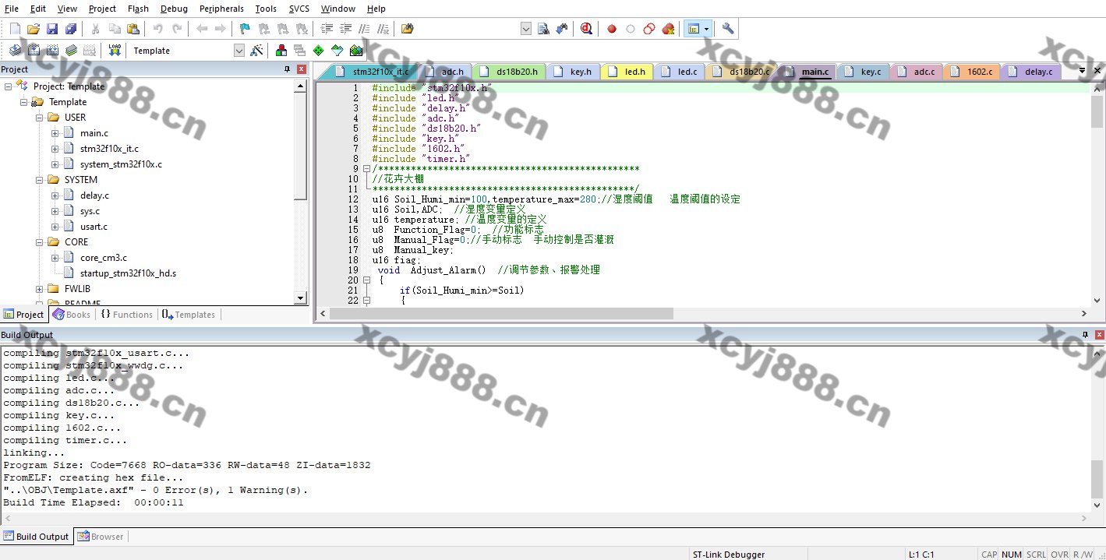Pin the Project panel with pushpin
Image resolution: width=1106 pixels, height=560 pixels.
(x=287, y=69)
